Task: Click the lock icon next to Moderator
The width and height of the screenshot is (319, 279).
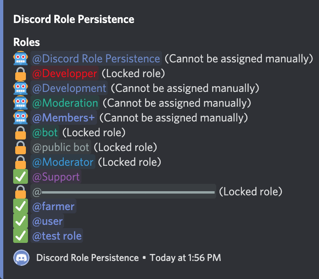Action: [21, 162]
